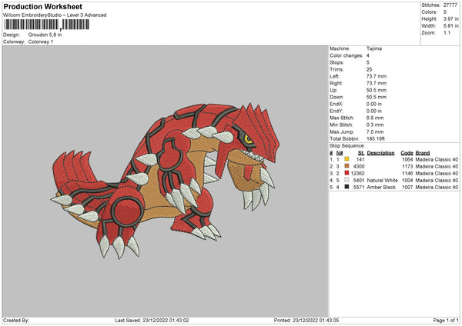Select 'Madeira Classic 40' brand in row 1064
The image size is (462, 326).
pyautogui.click(x=437, y=159)
